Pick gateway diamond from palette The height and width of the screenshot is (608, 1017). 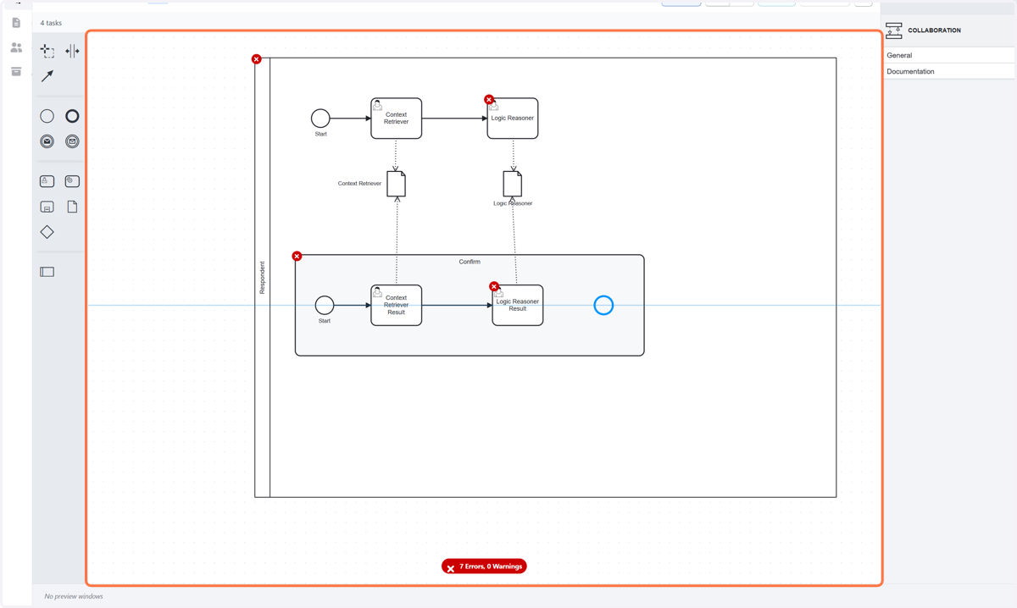47,232
